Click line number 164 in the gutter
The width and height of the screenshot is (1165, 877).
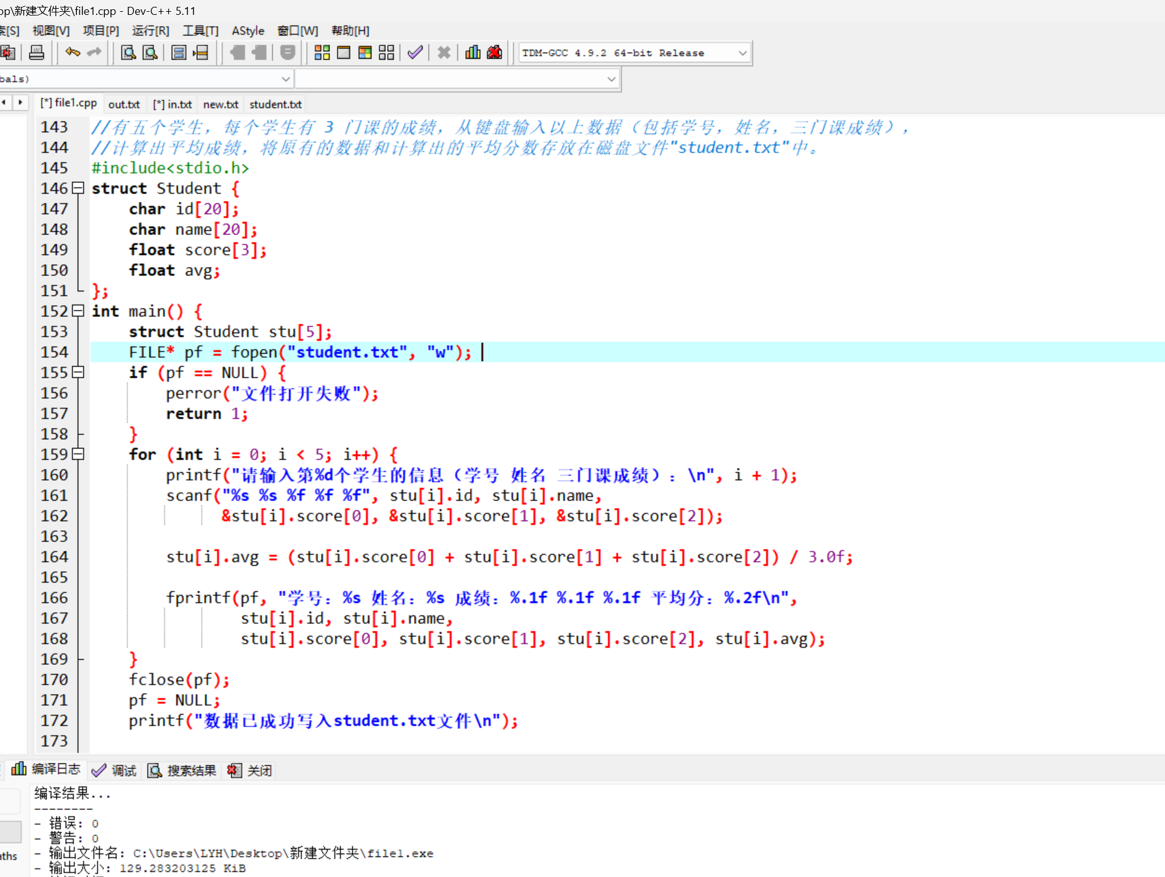point(55,556)
